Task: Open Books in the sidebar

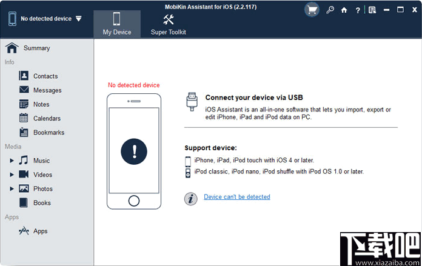Action: click(x=42, y=203)
